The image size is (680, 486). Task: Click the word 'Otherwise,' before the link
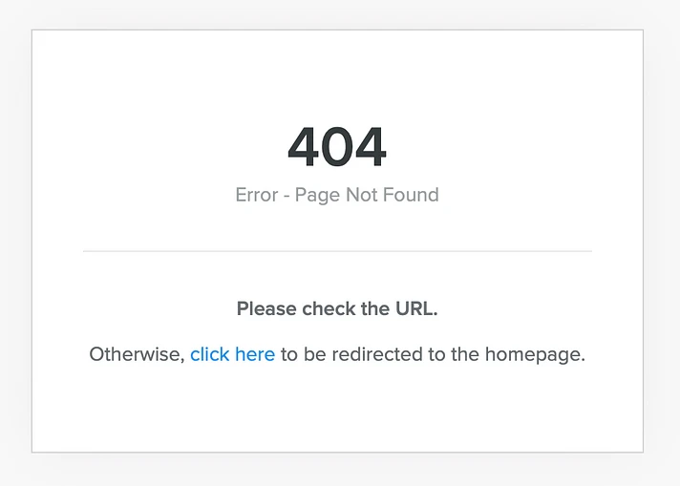click(137, 354)
